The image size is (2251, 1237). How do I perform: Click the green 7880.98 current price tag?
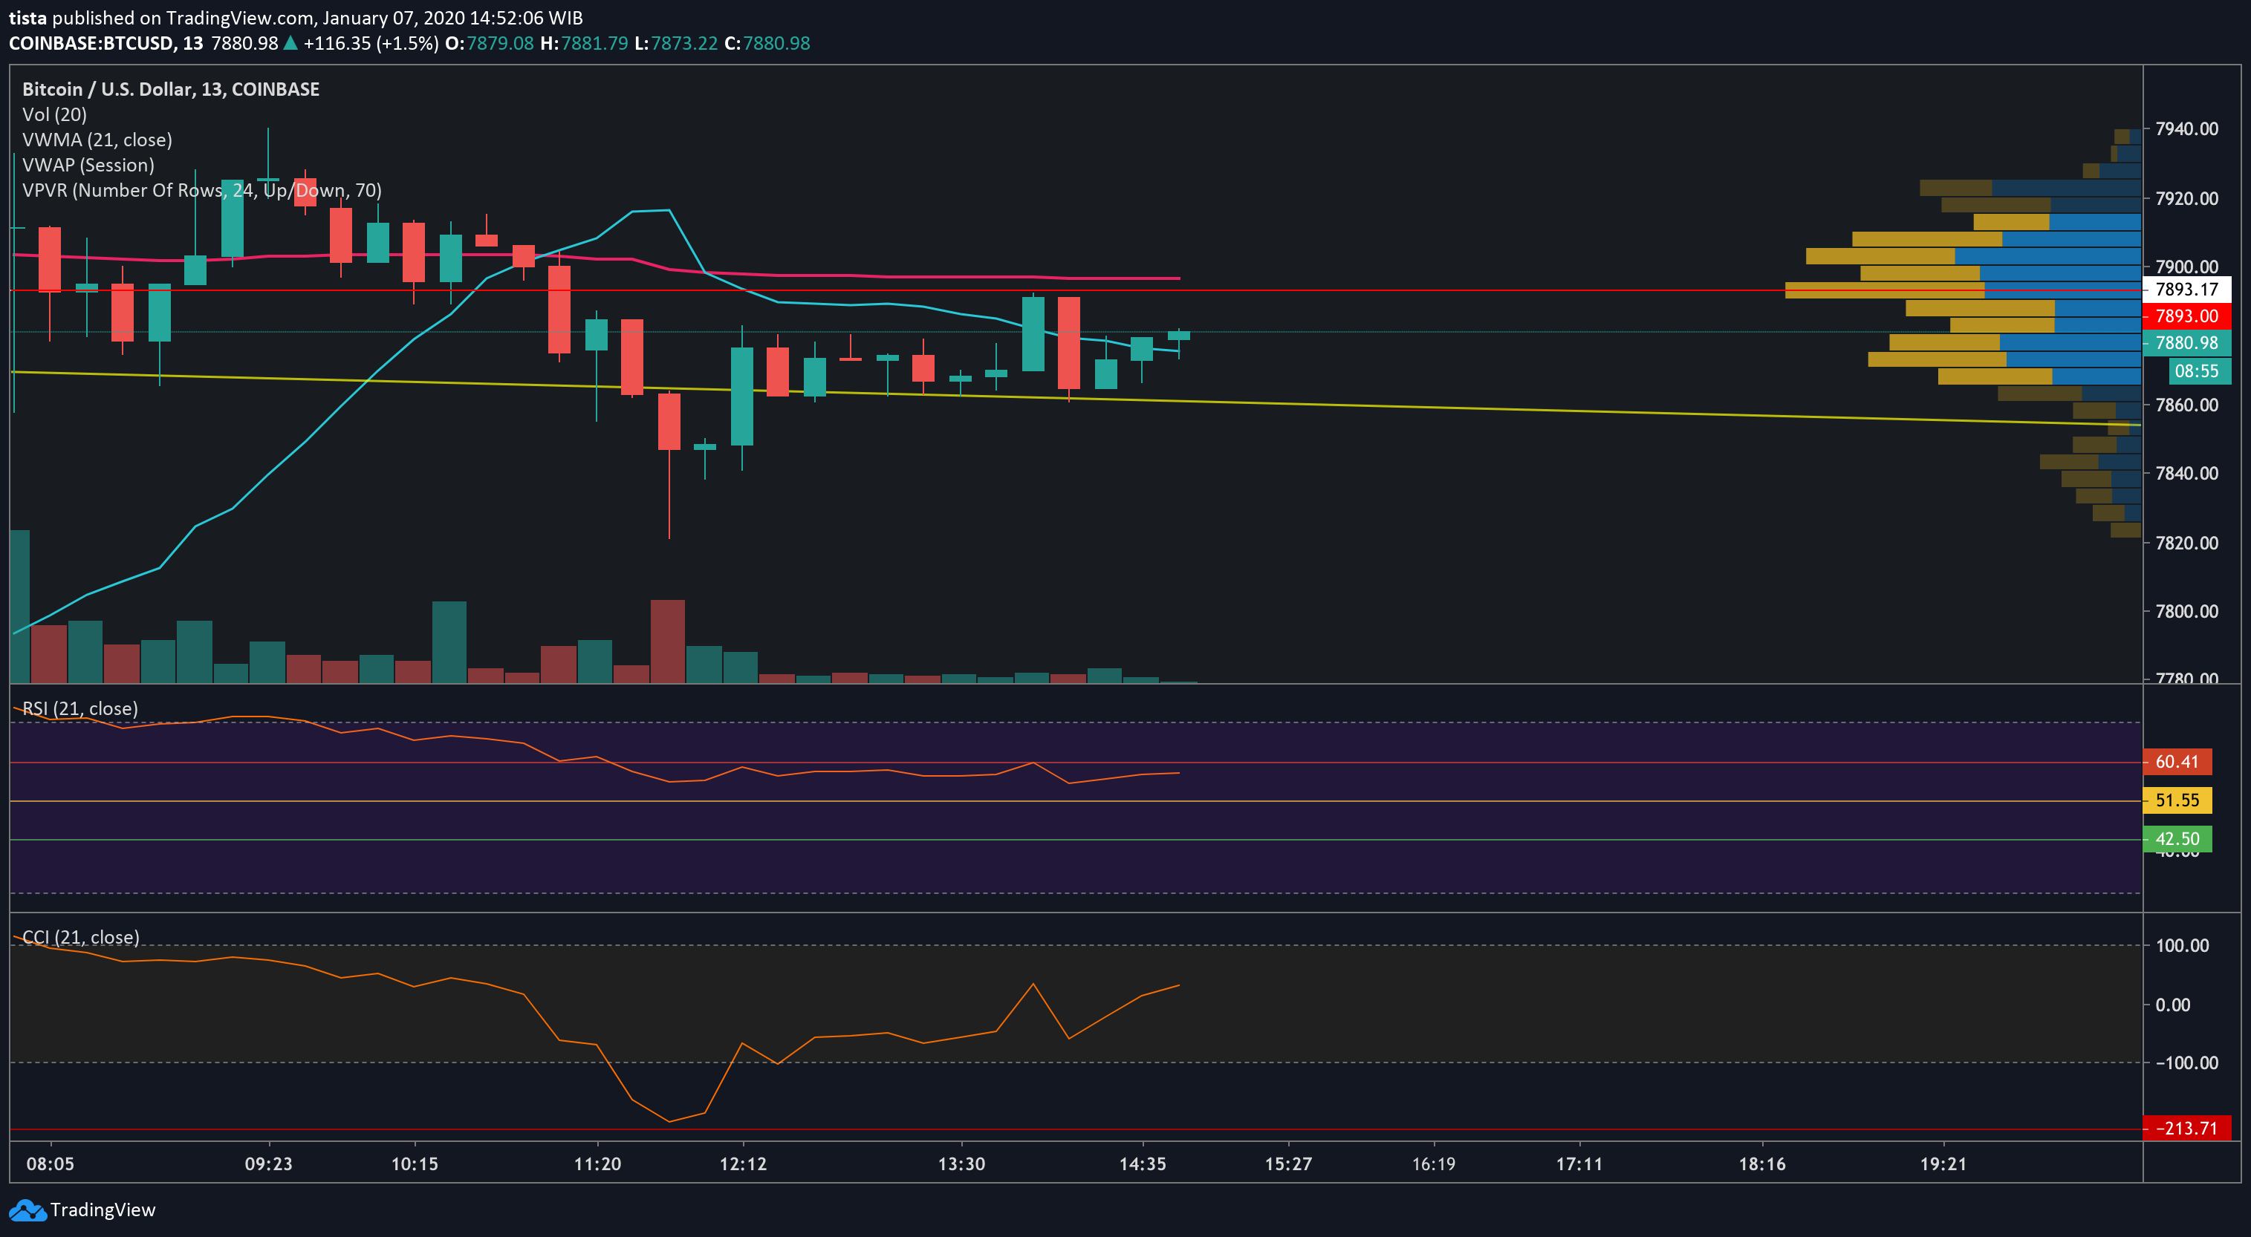pos(2186,343)
